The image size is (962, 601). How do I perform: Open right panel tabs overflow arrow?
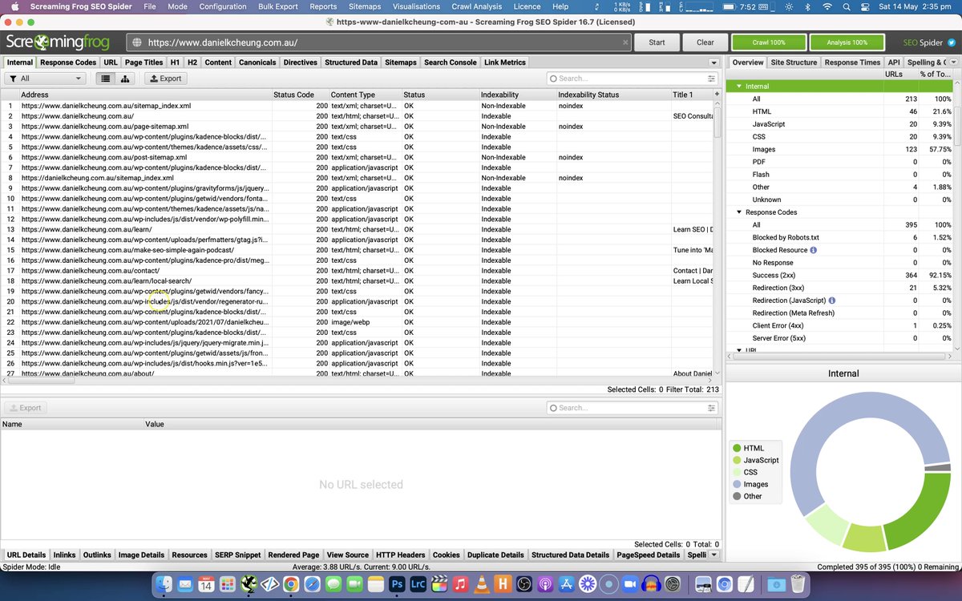point(954,63)
